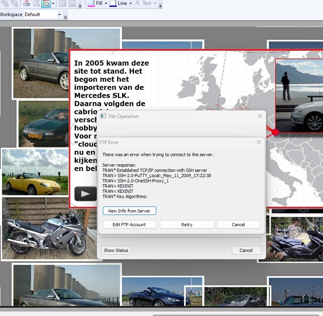Viewport: 323px width, 316px height.
Task: Click Edit FTP Account button
Action: (x=129, y=225)
